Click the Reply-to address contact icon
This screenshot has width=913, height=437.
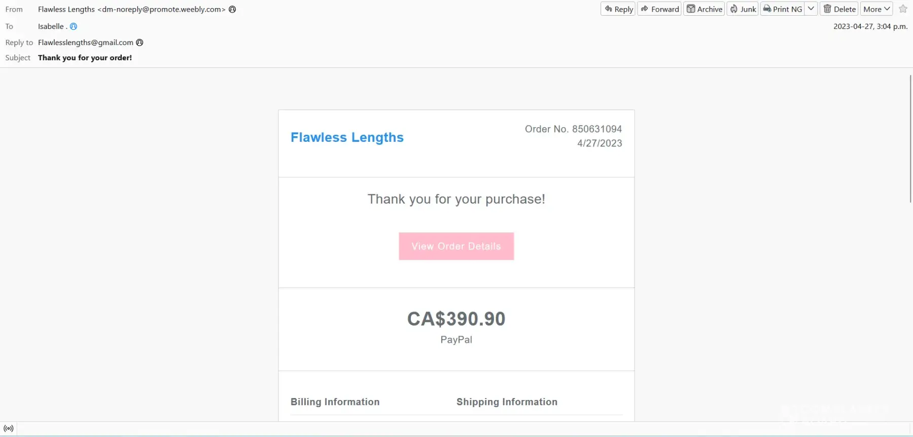click(139, 43)
